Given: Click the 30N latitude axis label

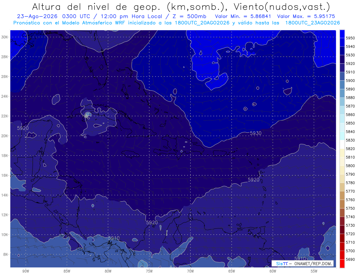Looking at the screenshot, I should pos(4,37).
